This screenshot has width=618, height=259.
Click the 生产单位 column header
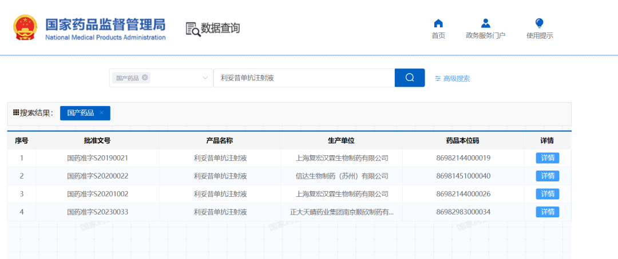341,141
